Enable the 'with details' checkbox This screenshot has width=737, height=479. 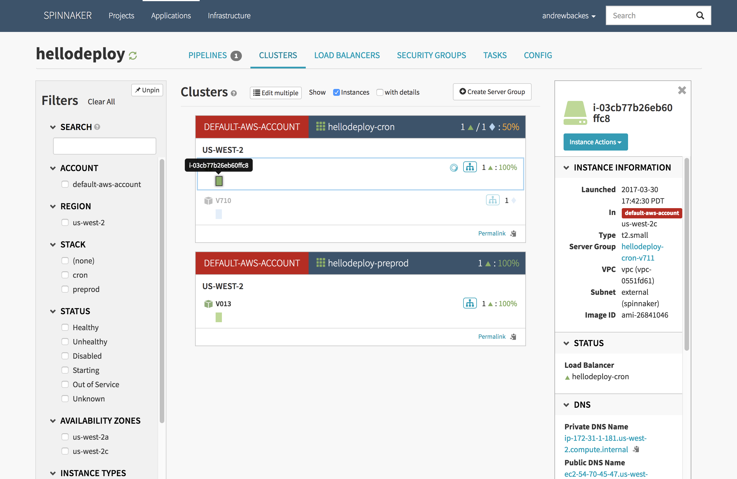coord(380,92)
